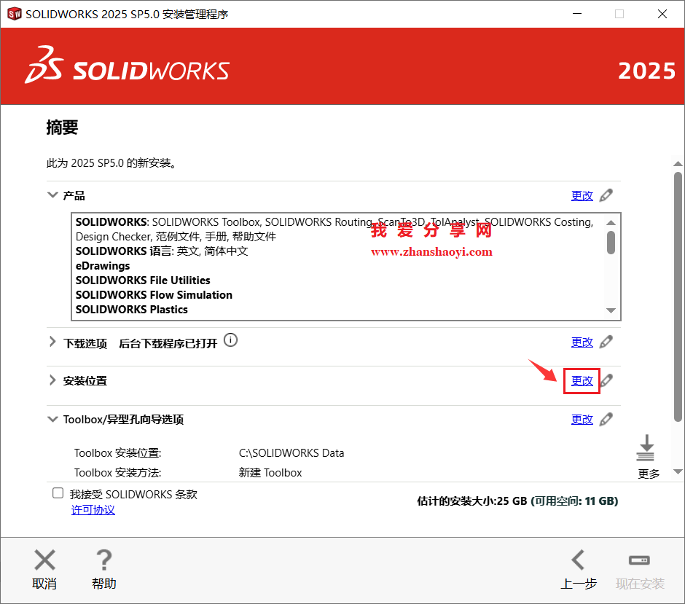Expand the 安装位置 section
The image size is (685, 604).
(x=52, y=380)
